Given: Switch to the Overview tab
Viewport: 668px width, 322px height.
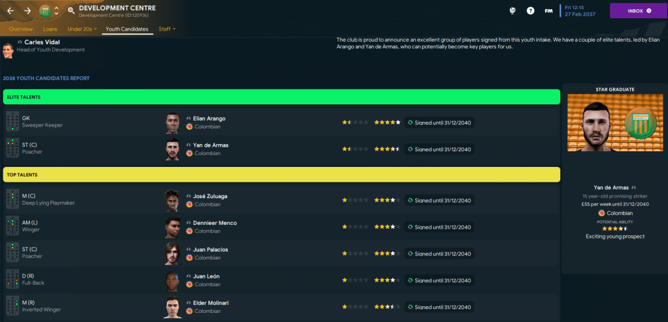Looking at the screenshot, I should [x=21, y=29].
